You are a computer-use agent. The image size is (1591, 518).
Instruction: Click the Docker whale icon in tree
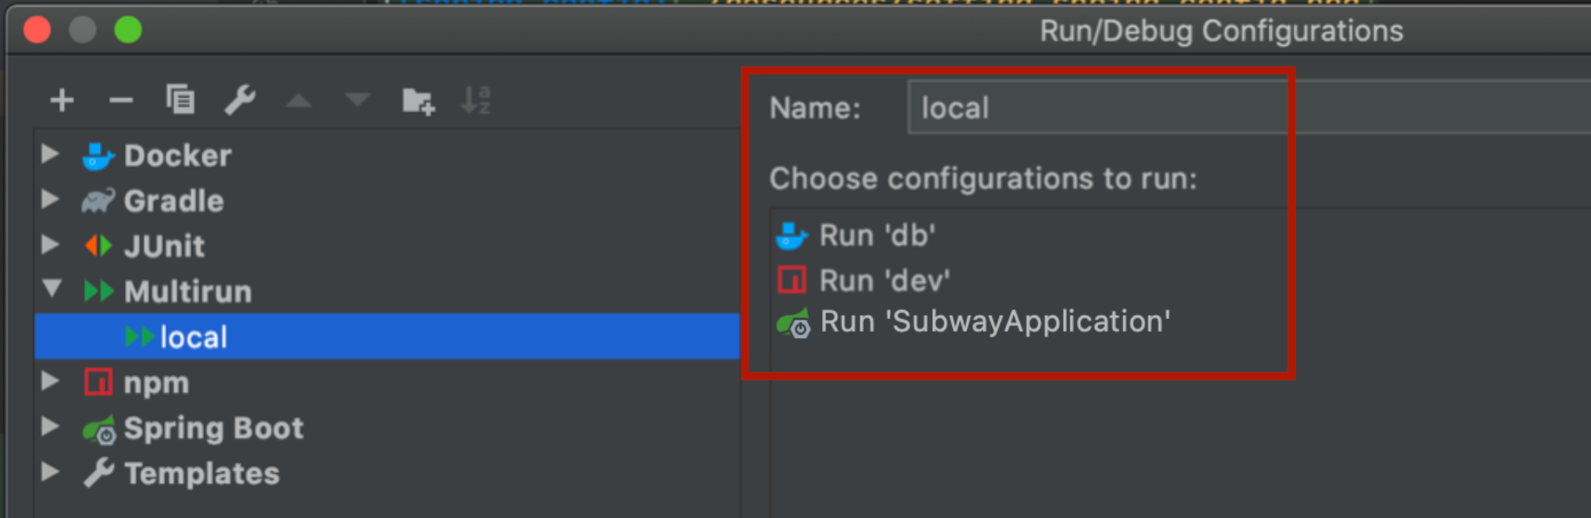97,156
